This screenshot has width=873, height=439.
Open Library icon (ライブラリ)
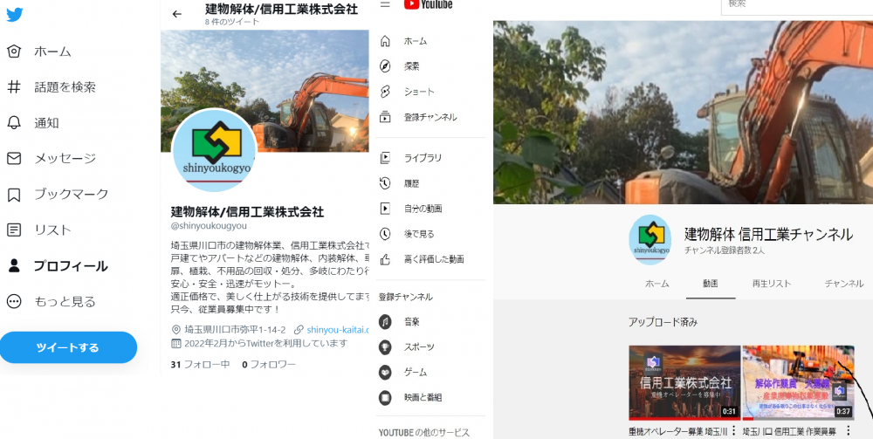(385, 158)
